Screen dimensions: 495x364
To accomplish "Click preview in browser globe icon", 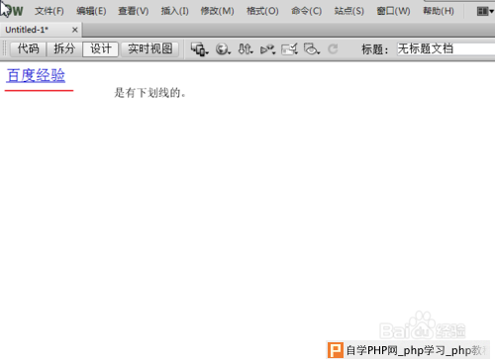I will (x=223, y=49).
